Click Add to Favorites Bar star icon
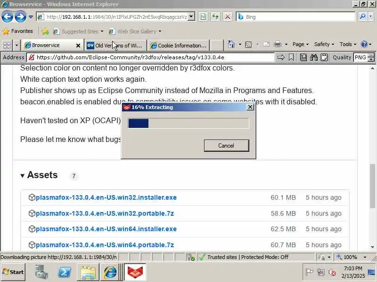377x282 pixels. 45,31
